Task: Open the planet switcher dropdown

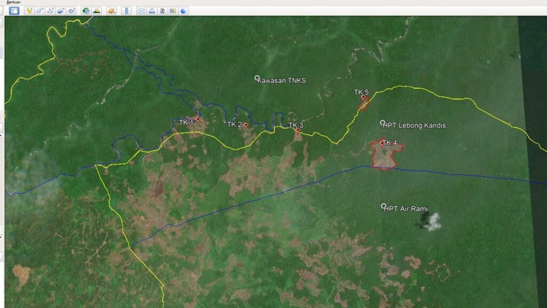Action: pyautogui.click(x=111, y=11)
